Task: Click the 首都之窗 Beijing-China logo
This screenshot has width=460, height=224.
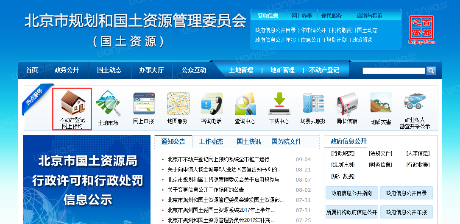Action: (421, 30)
